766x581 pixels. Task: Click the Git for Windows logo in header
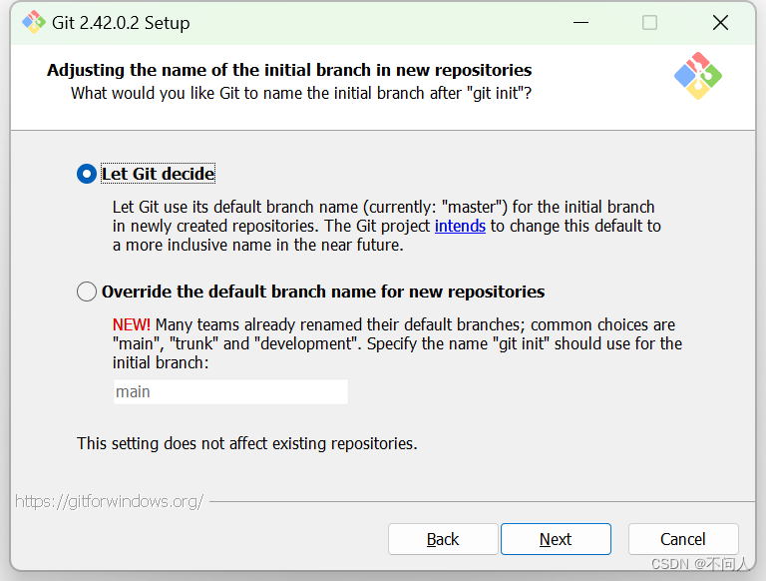coord(697,76)
